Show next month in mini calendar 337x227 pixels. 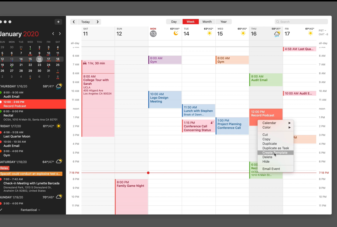[x=60, y=33]
